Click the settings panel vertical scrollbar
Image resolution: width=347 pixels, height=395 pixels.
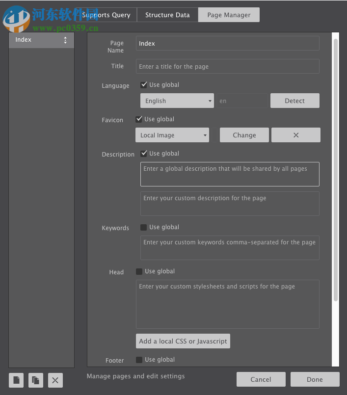335,170
